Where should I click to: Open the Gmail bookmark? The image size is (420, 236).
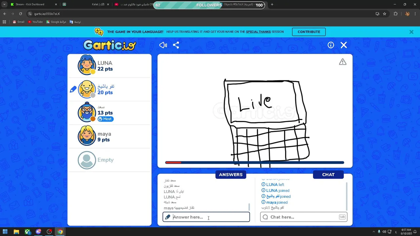tap(18, 22)
